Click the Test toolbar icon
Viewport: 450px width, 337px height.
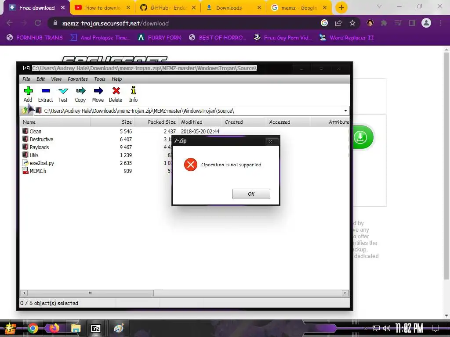tap(63, 94)
